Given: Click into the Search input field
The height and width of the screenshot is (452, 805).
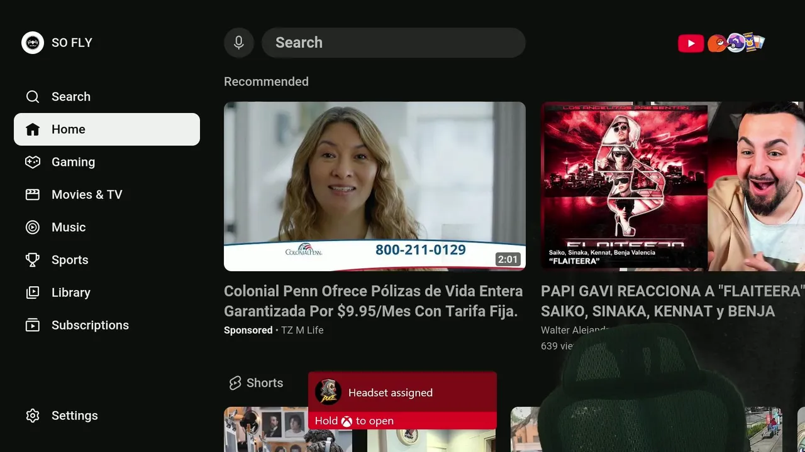Looking at the screenshot, I should (x=394, y=43).
